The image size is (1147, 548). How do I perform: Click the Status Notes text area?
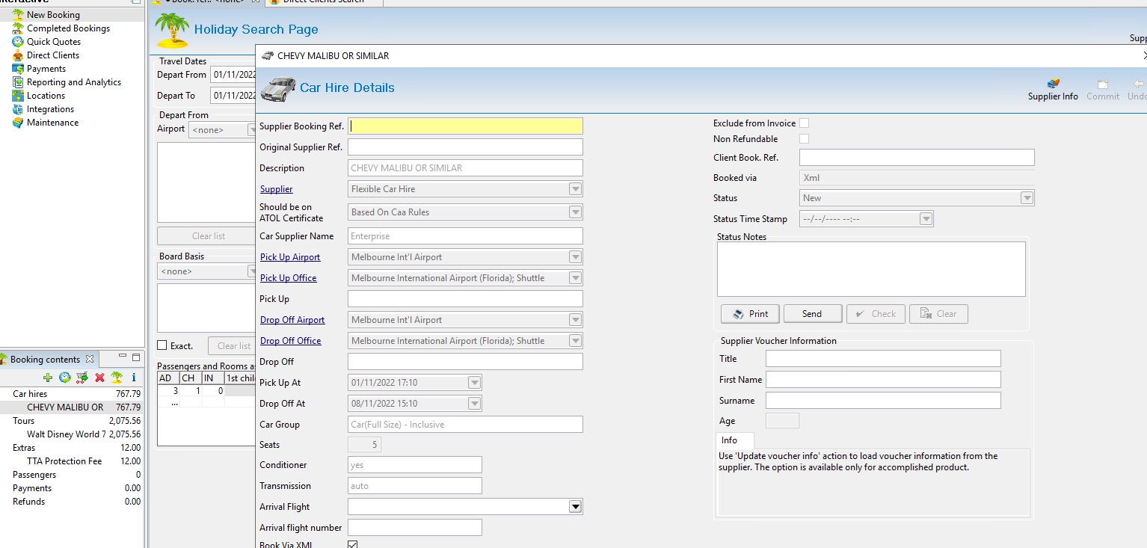tap(871, 269)
